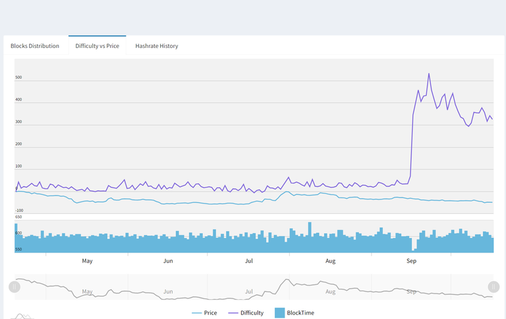The image size is (506, 319).
Task: Switch to the Hashrate History tab
Action: [157, 46]
